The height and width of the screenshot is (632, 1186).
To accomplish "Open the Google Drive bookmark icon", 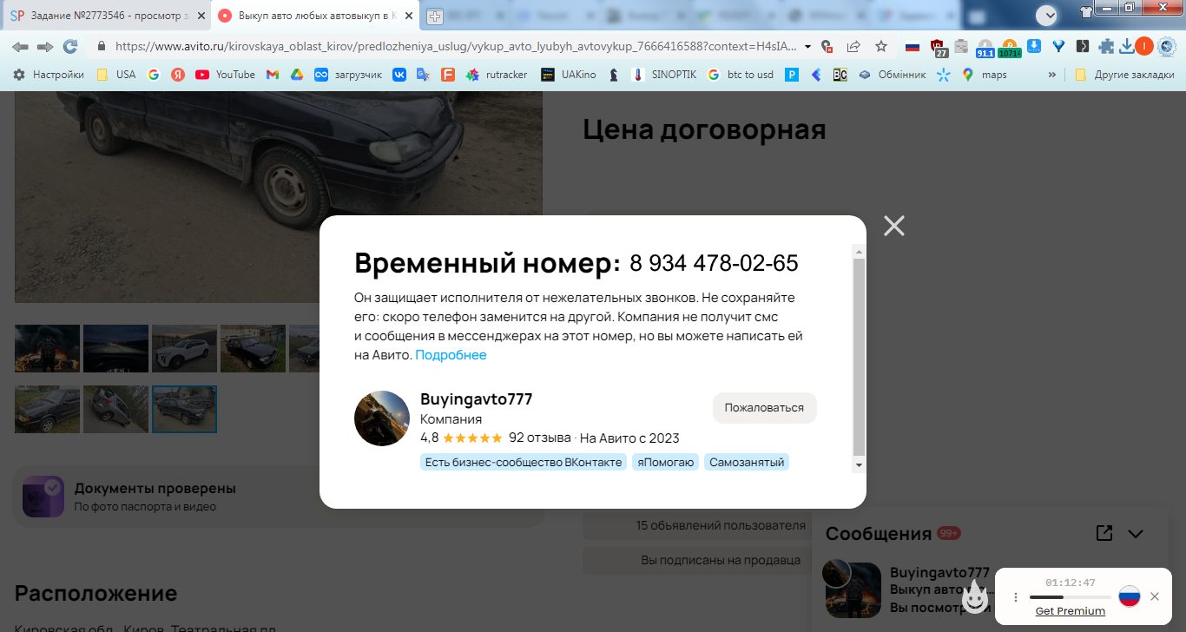I will pos(296,75).
